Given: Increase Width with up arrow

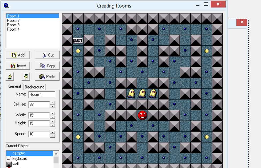Looking at the screenshot, I should point(52,114).
